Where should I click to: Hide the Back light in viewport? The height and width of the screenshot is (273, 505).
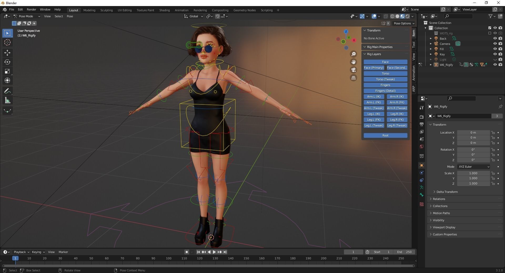(x=495, y=38)
